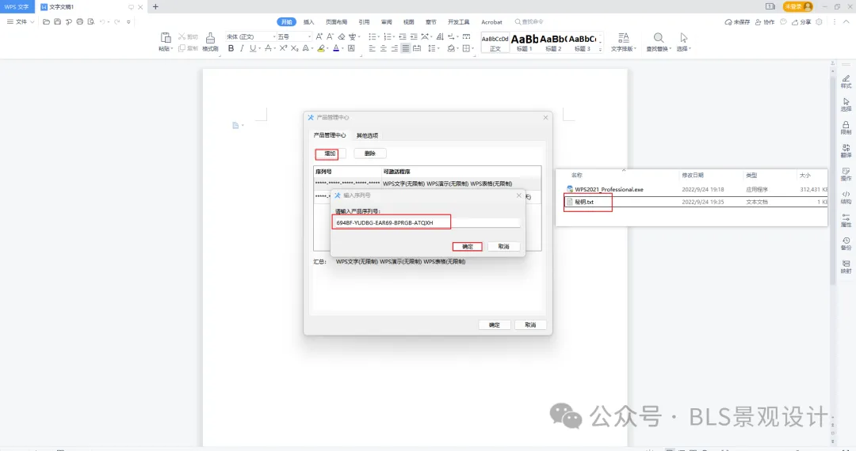The width and height of the screenshot is (856, 451).
Task: Open the Translate (翻译) side panel icon
Action: click(846, 151)
